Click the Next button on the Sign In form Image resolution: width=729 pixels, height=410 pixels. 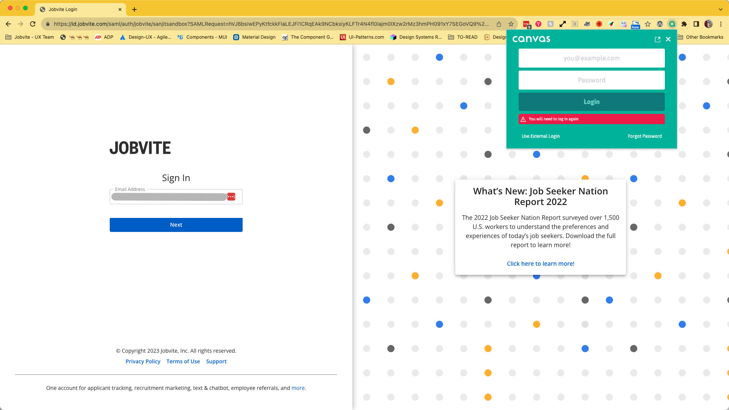[x=176, y=225]
